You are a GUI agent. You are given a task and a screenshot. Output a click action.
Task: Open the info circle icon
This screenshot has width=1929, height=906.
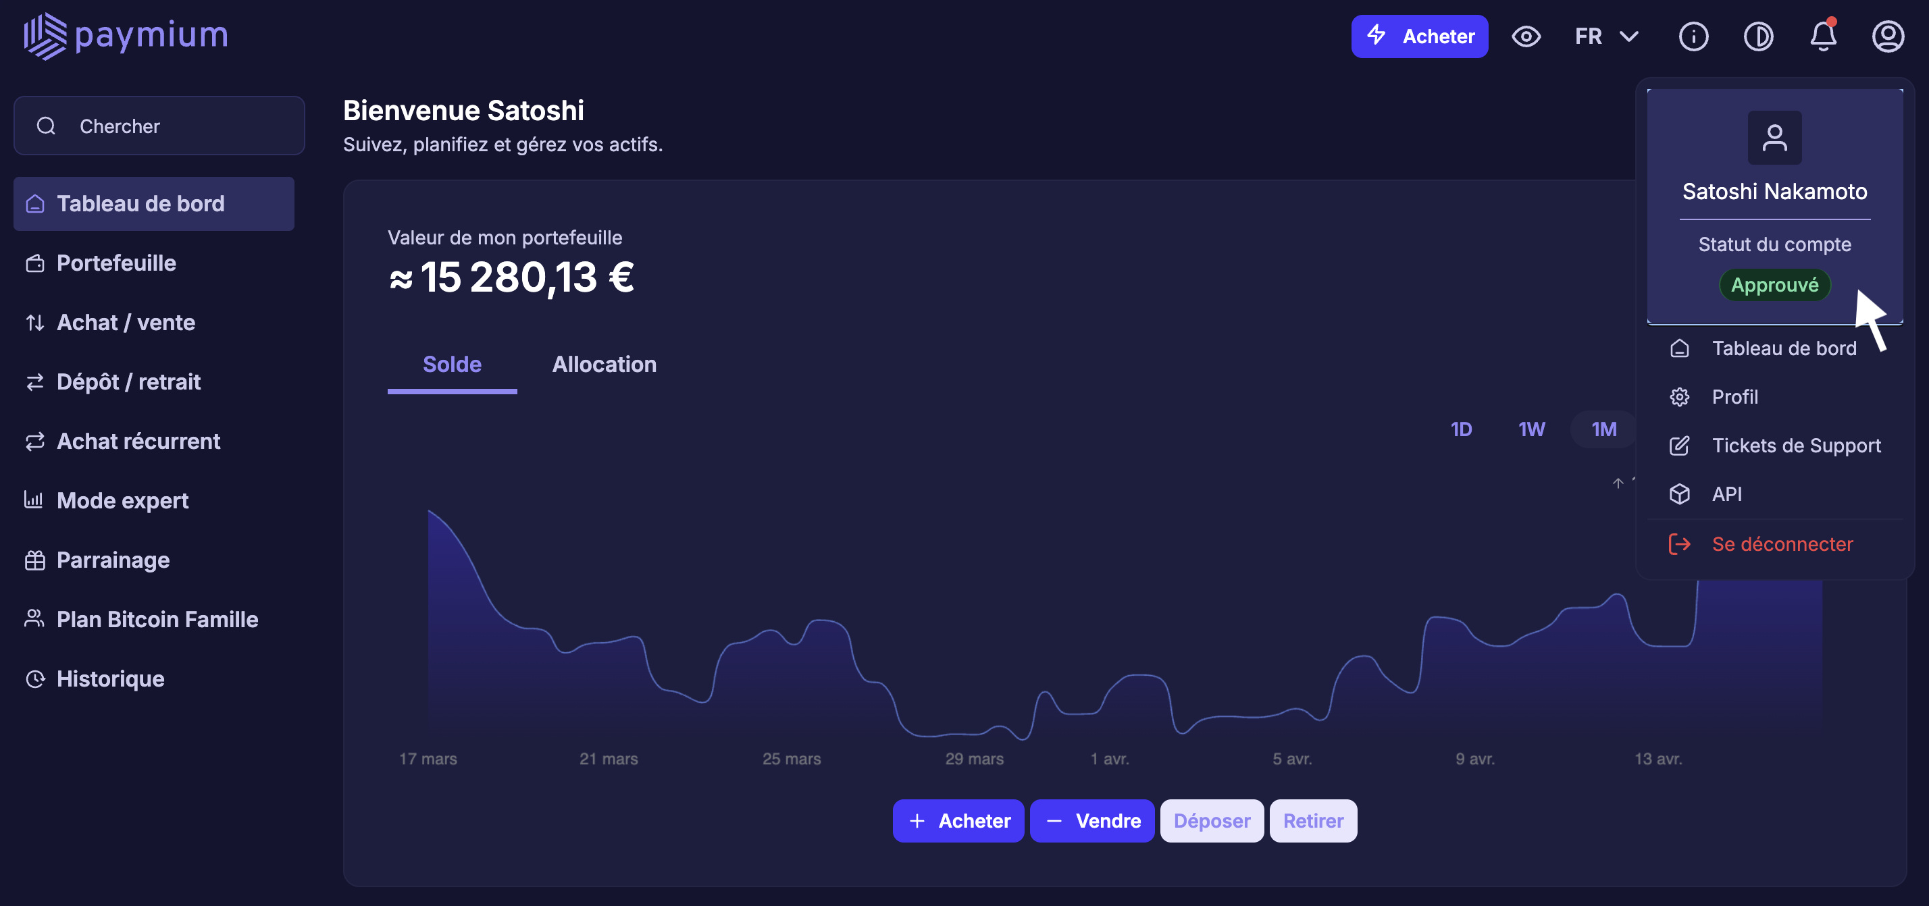pyautogui.click(x=1693, y=36)
